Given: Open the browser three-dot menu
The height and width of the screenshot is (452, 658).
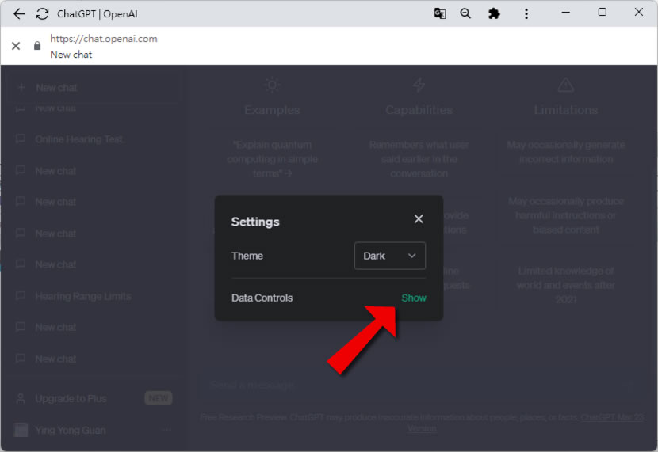Looking at the screenshot, I should tap(526, 13).
